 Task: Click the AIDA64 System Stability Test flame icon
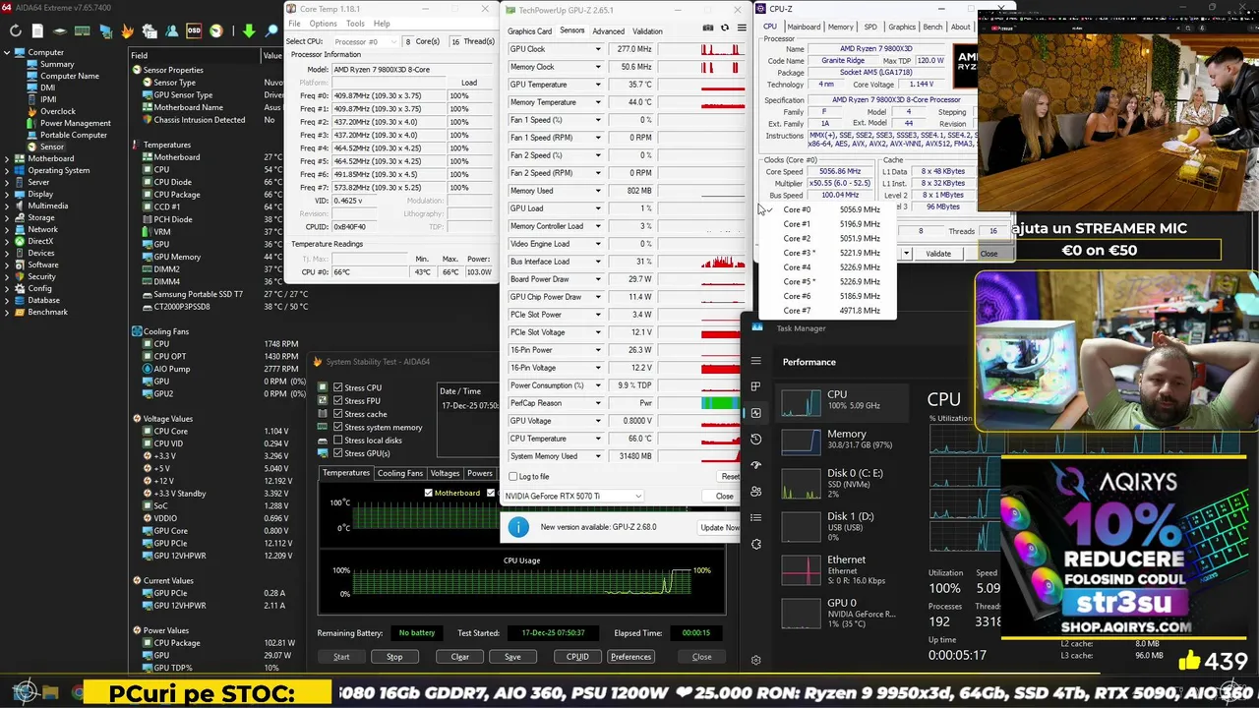[x=127, y=30]
